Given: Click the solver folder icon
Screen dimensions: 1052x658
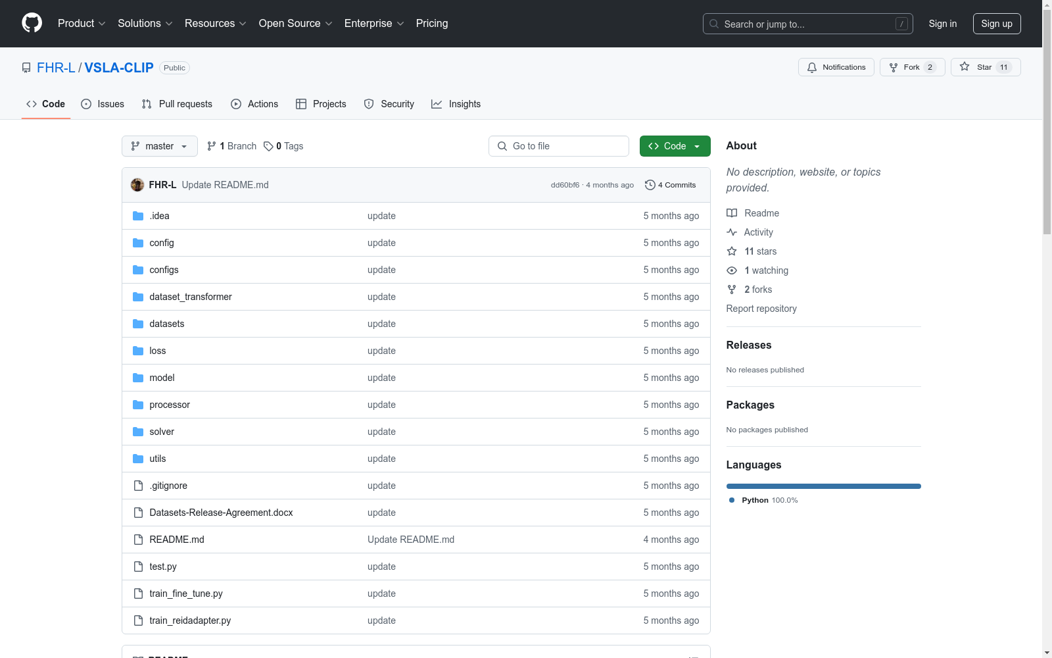Looking at the screenshot, I should click(x=138, y=432).
